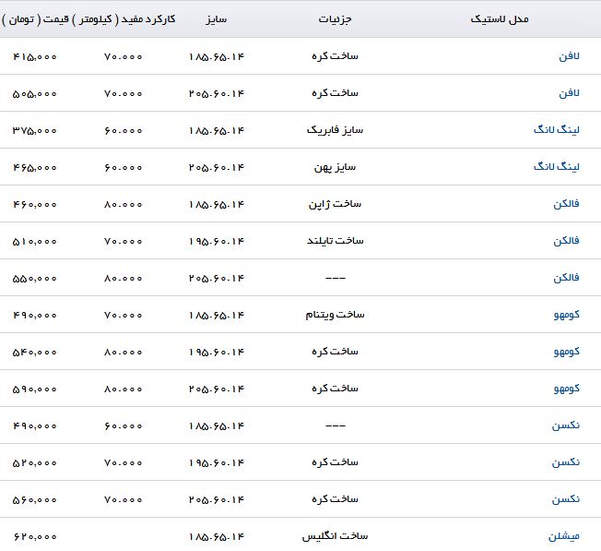This screenshot has width=601, height=551.
Task: Click the جزئیات column header
Action: click(335, 19)
